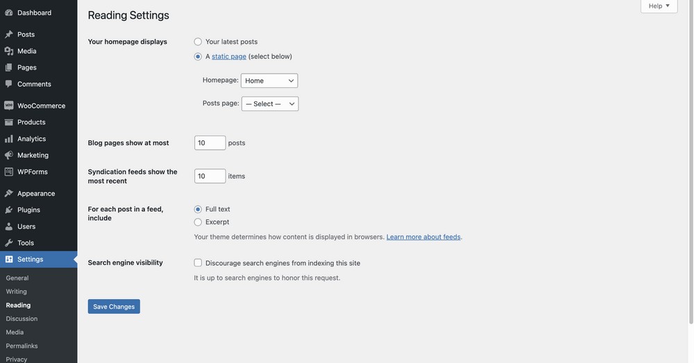Image resolution: width=694 pixels, height=363 pixels.
Task: Open the Comments bubble icon
Action: pyautogui.click(x=8, y=84)
